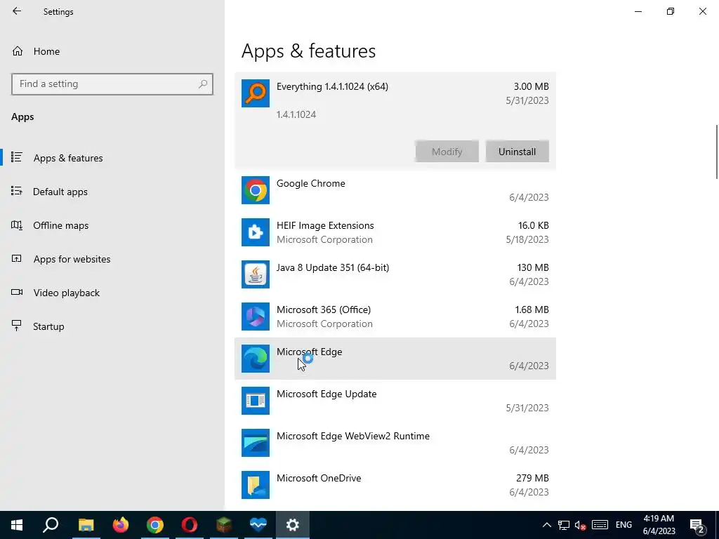Click the muted volume tray icon
This screenshot has width=719, height=539.
[x=581, y=525]
